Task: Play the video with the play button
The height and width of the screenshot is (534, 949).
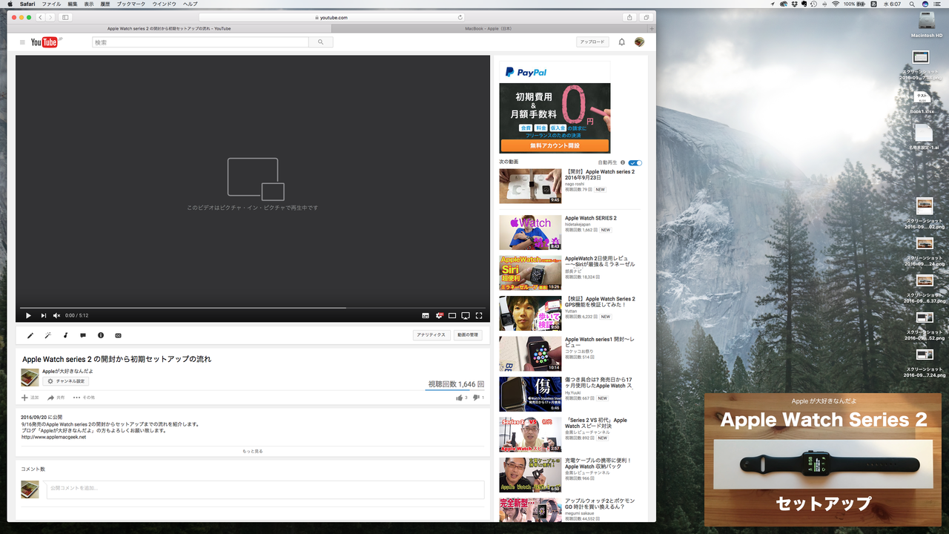Action: [x=29, y=315]
